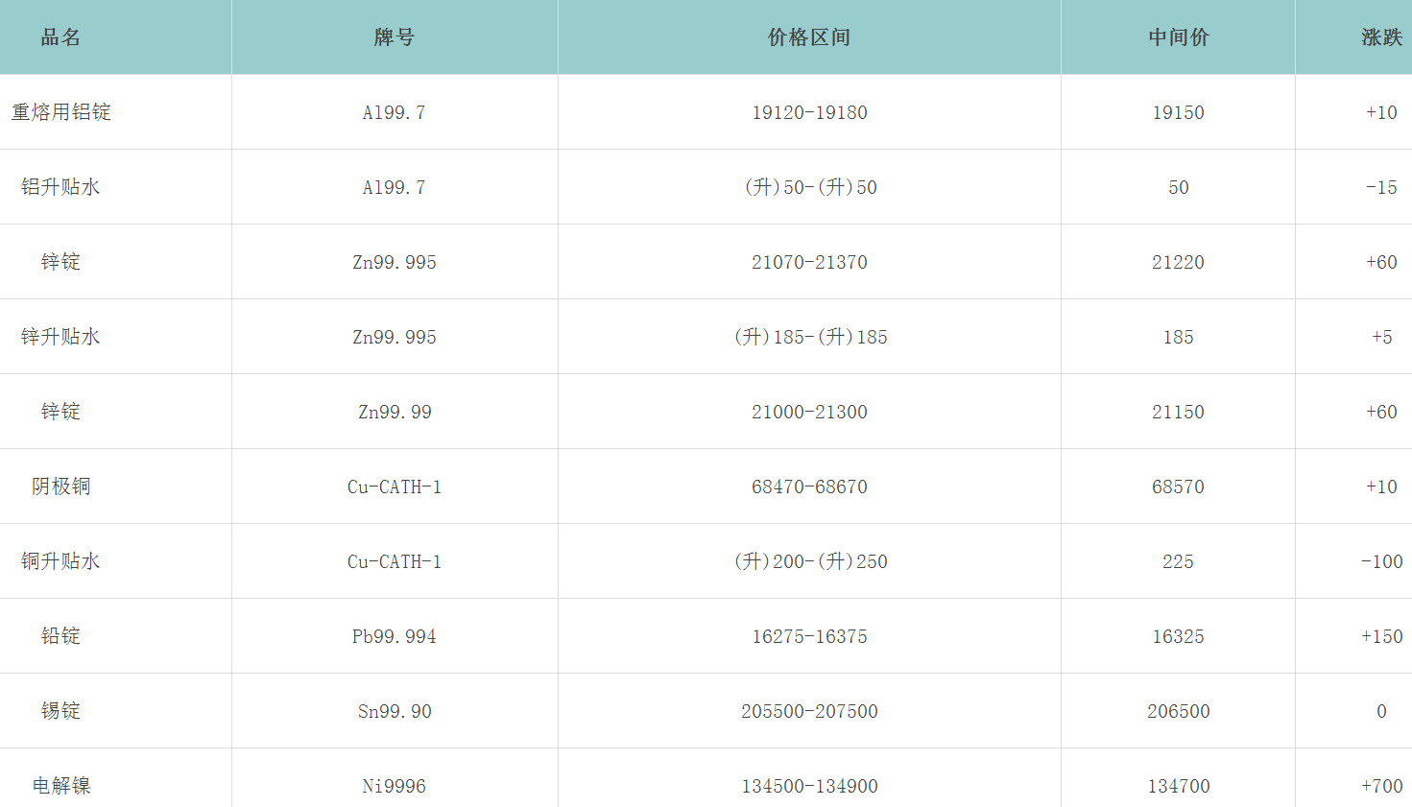Select the Zn99.99 grade cell
The image size is (1412, 807).
[x=394, y=412]
